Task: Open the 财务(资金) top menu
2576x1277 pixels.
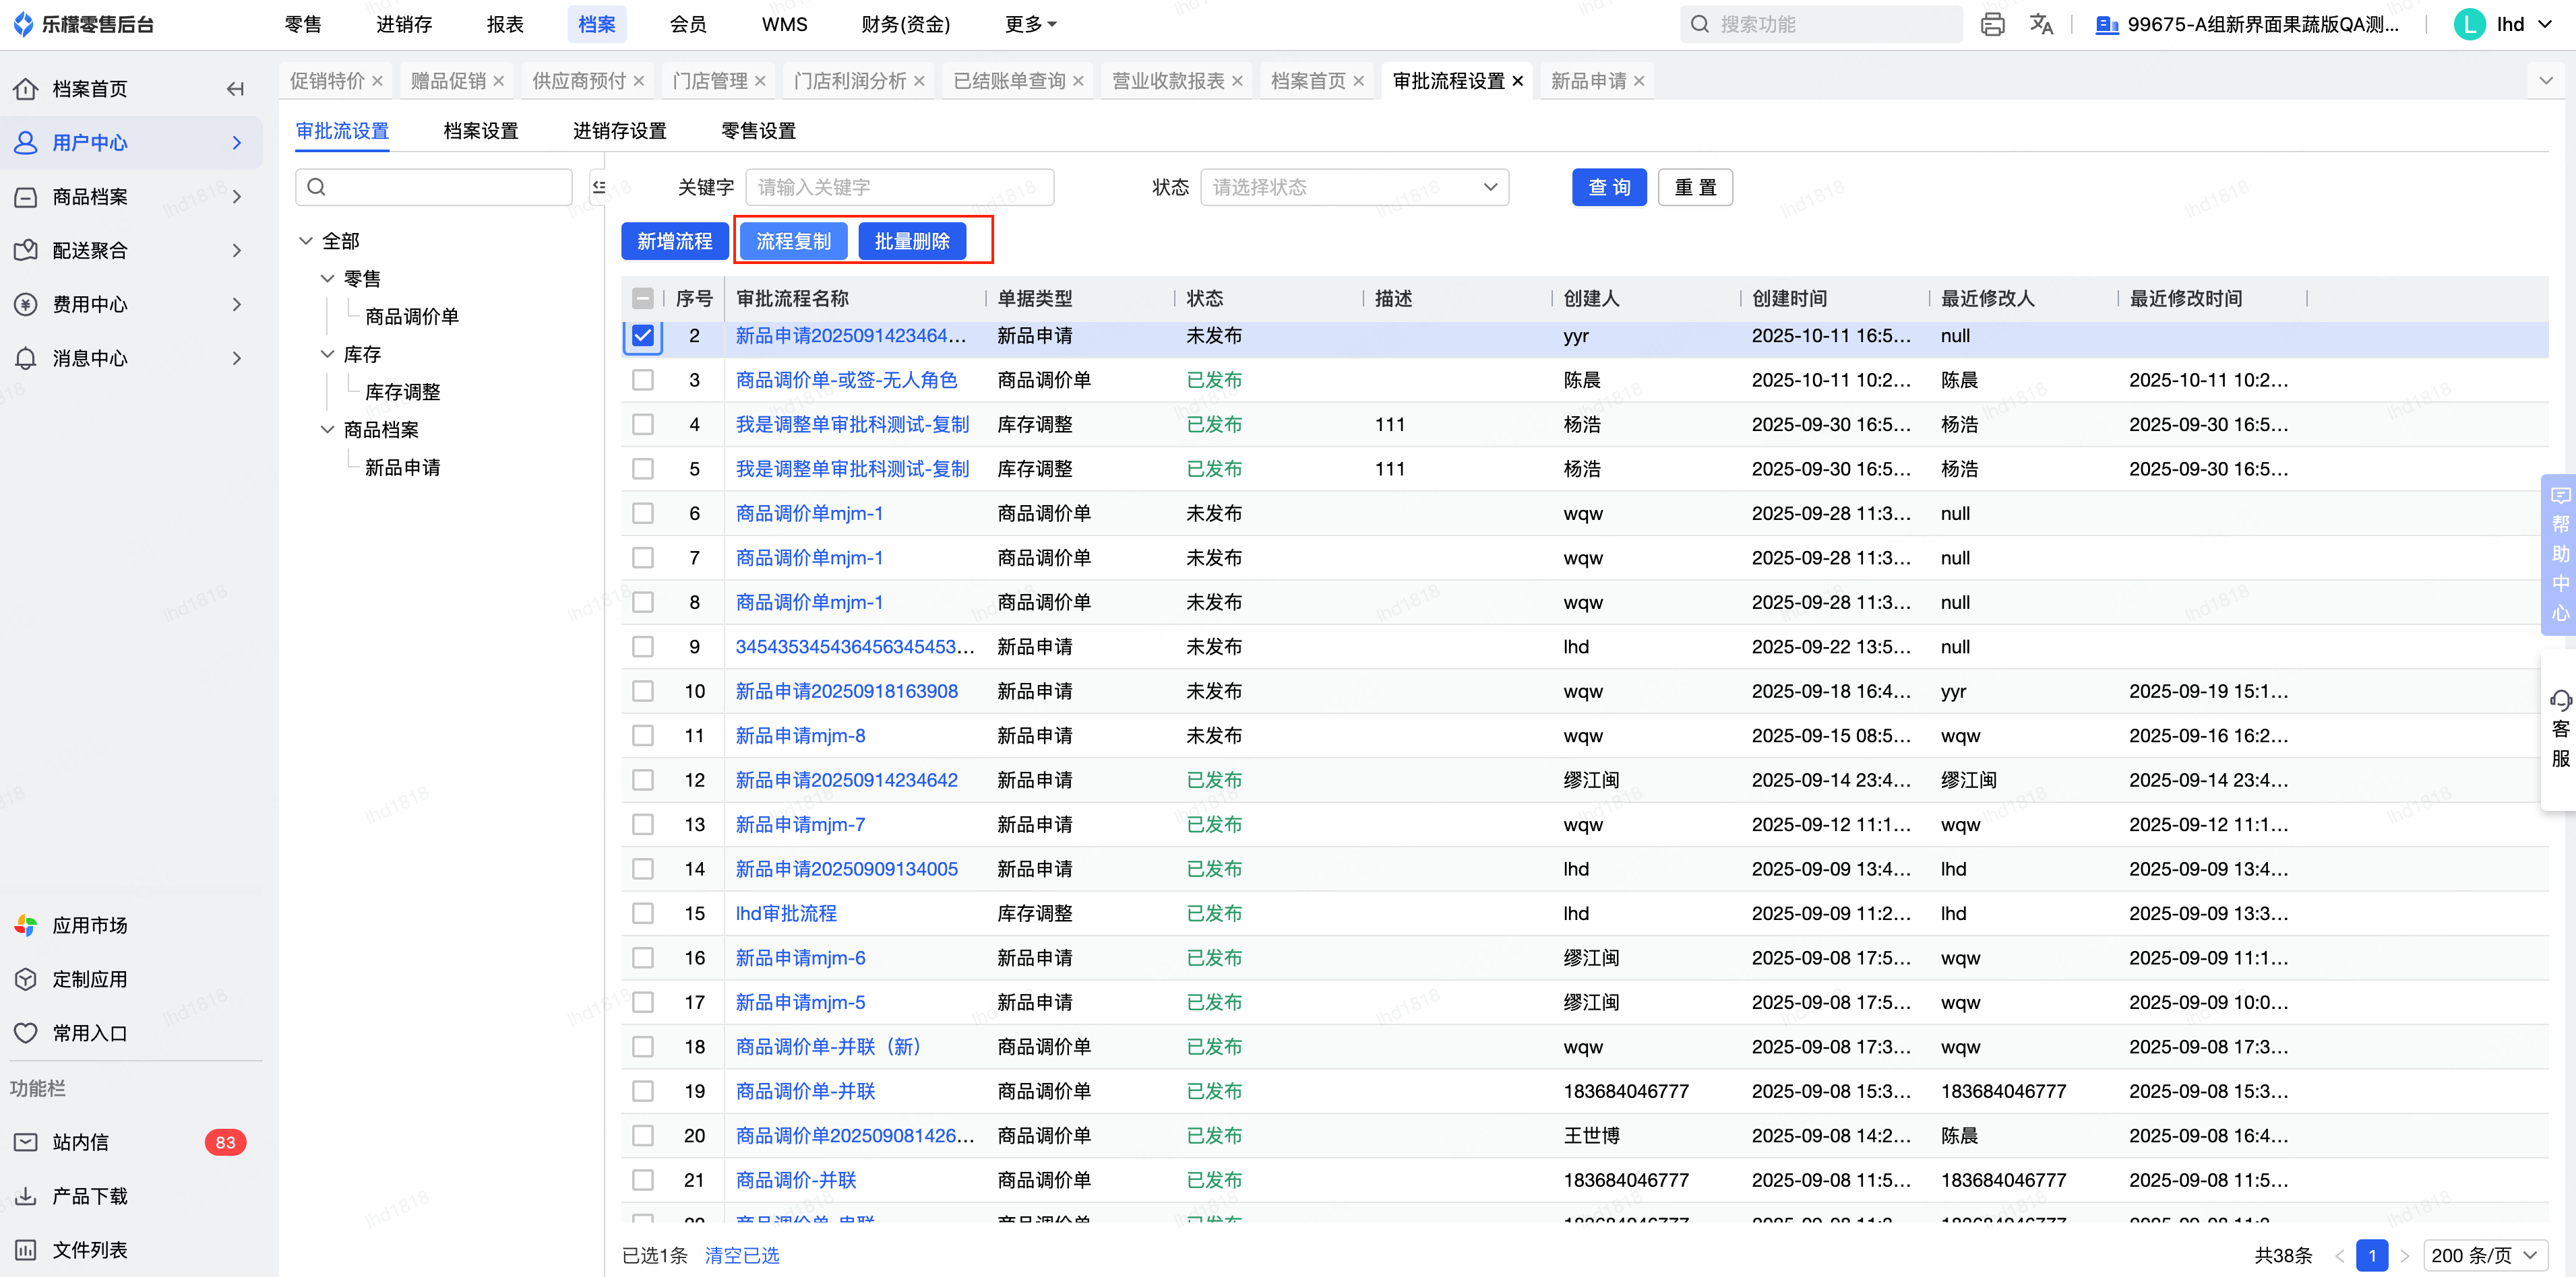Action: point(905,24)
